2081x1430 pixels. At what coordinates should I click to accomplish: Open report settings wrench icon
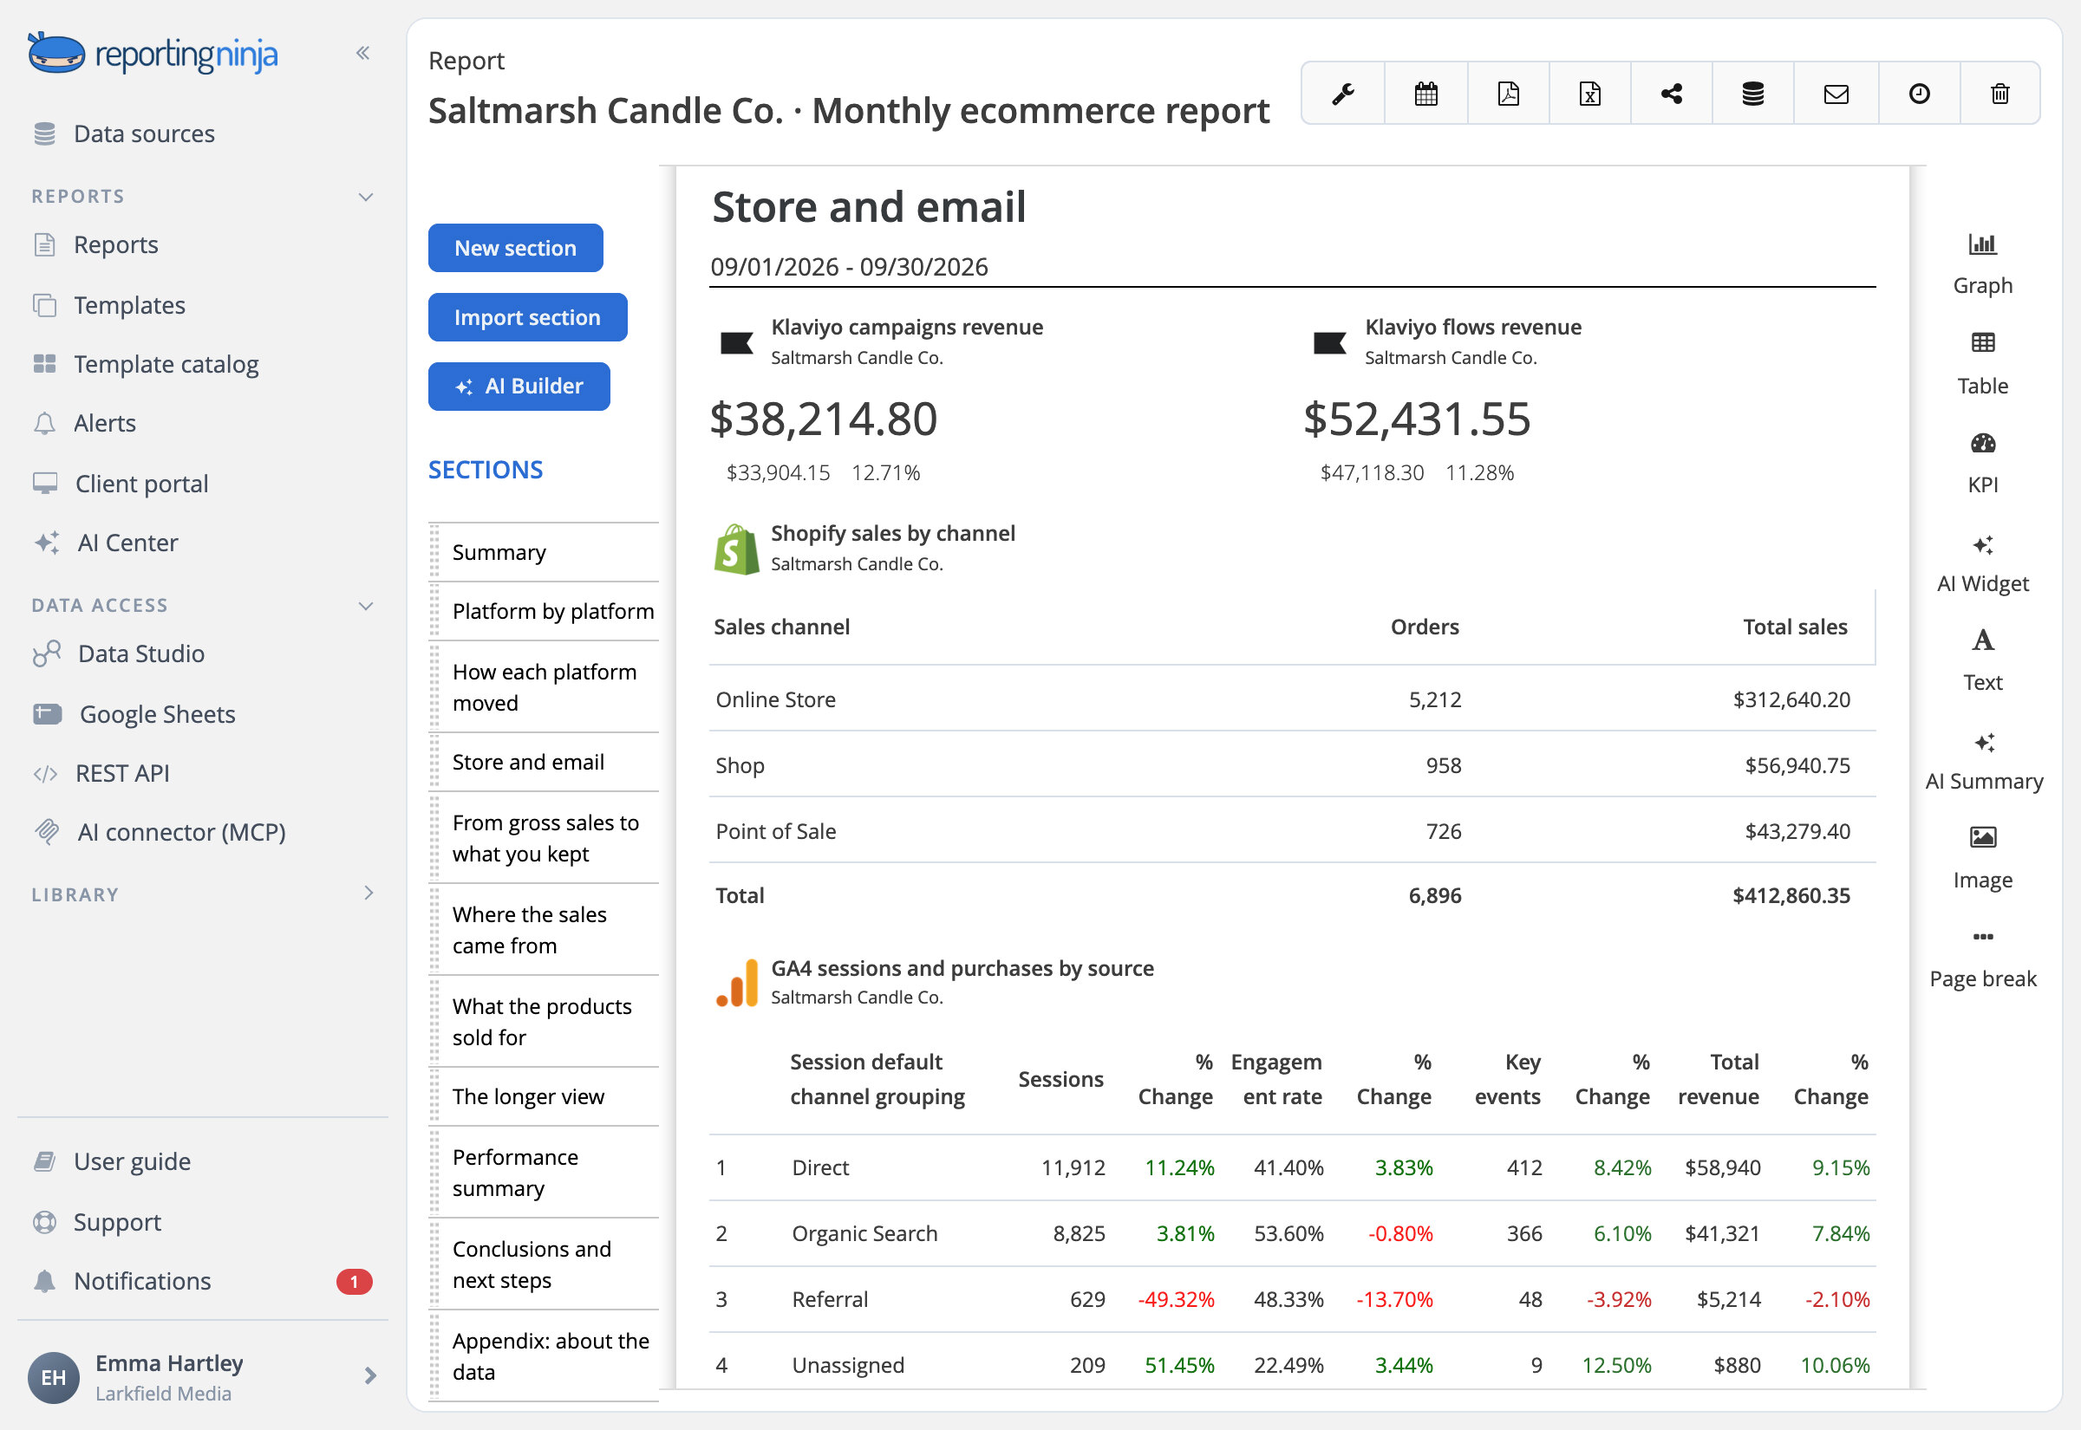1342,94
